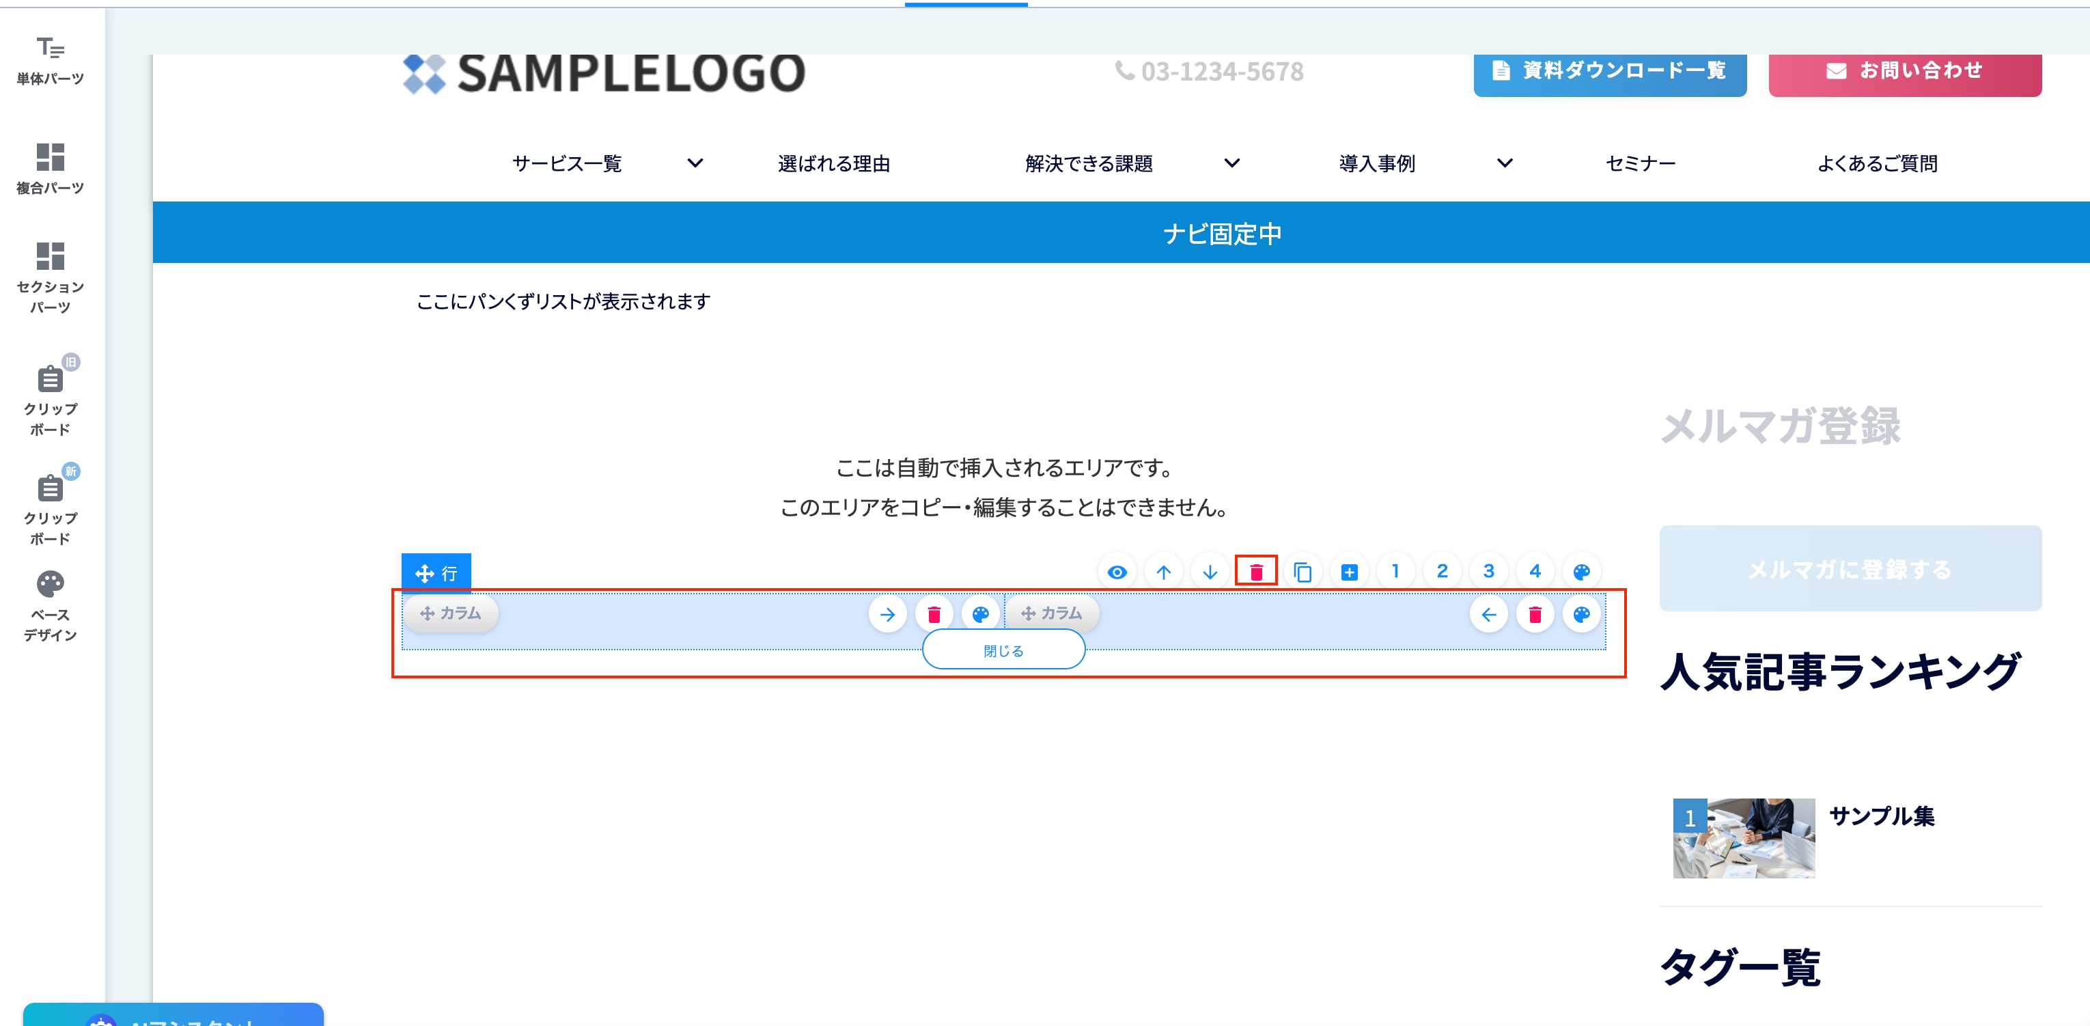Image resolution: width=2090 pixels, height=1026 pixels.
Task: Click the タグ一覧 heading
Action: (x=1740, y=967)
